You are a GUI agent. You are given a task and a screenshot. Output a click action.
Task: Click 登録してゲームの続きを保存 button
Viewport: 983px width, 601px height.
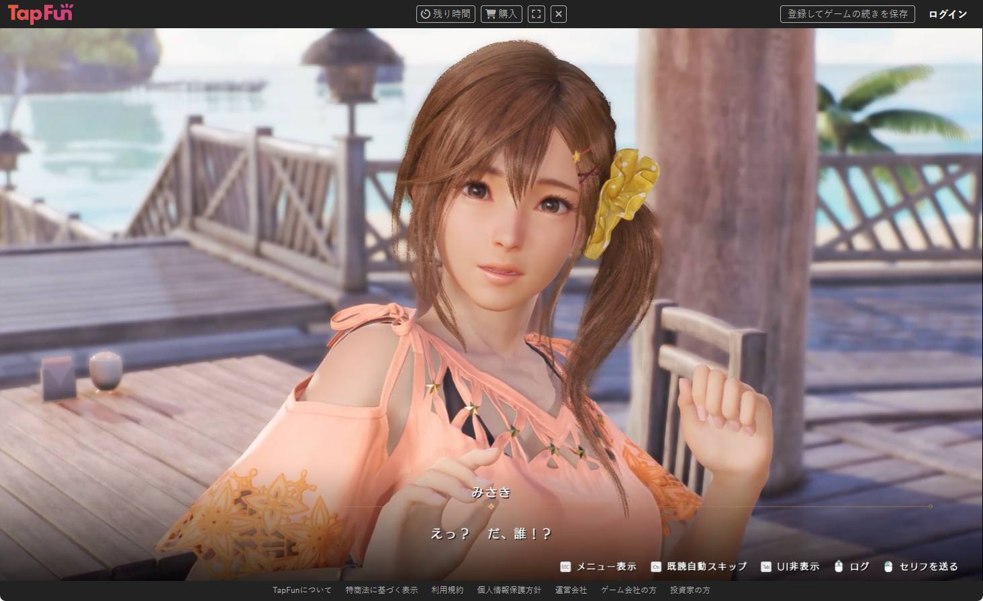click(x=847, y=14)
